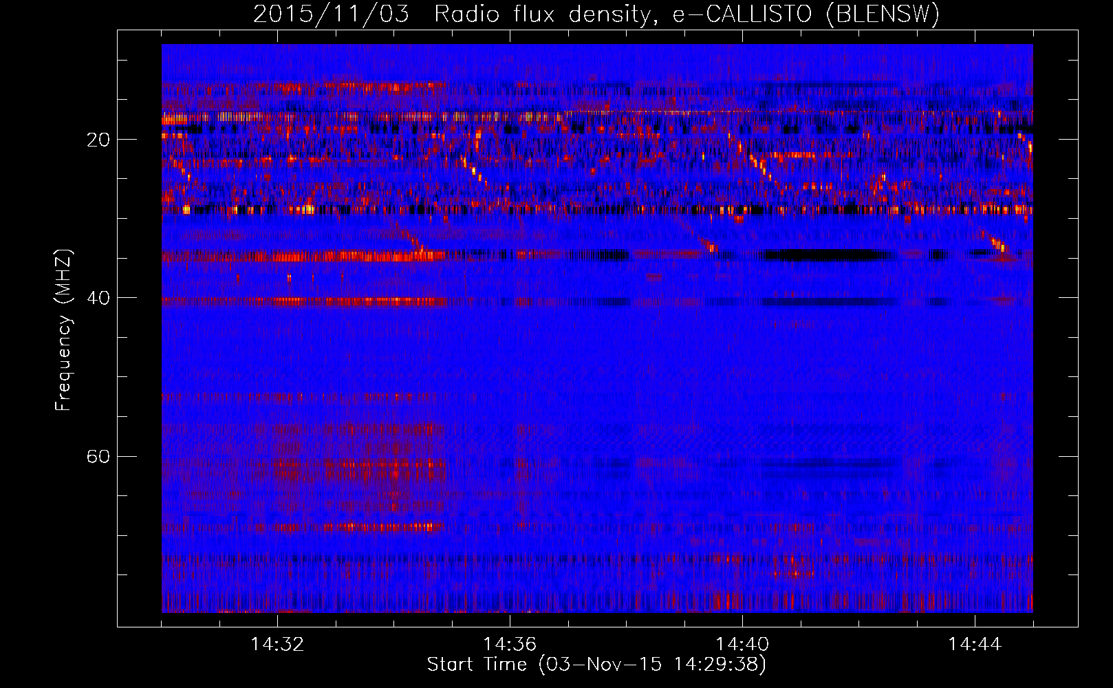Click the 14:32 time tick label
Image resolution: width=1113 pixels, height=688 pixels.
277,644
